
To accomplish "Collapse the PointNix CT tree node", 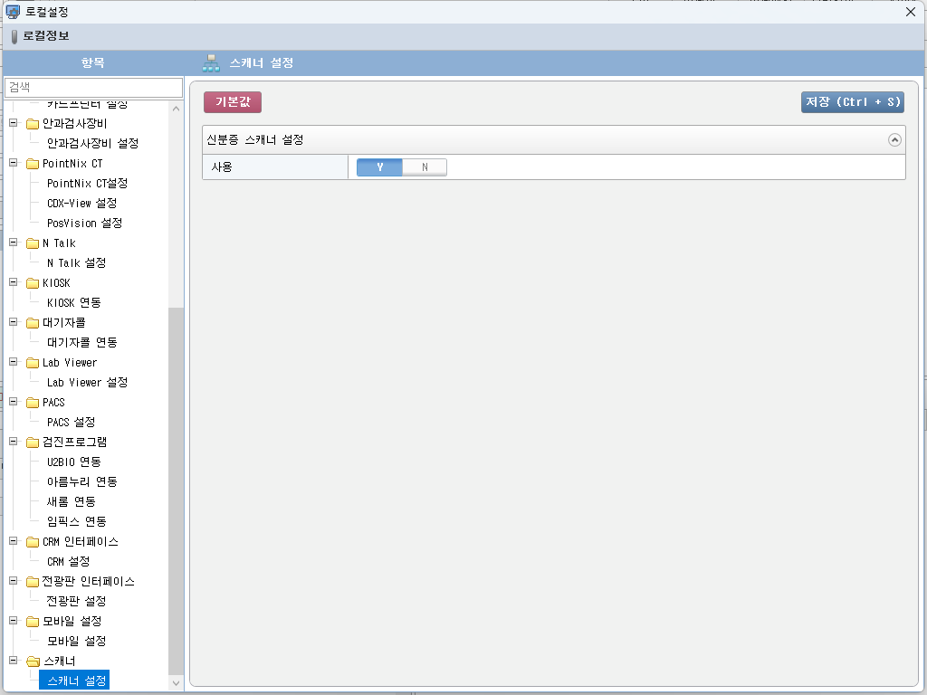I will 14,164.
